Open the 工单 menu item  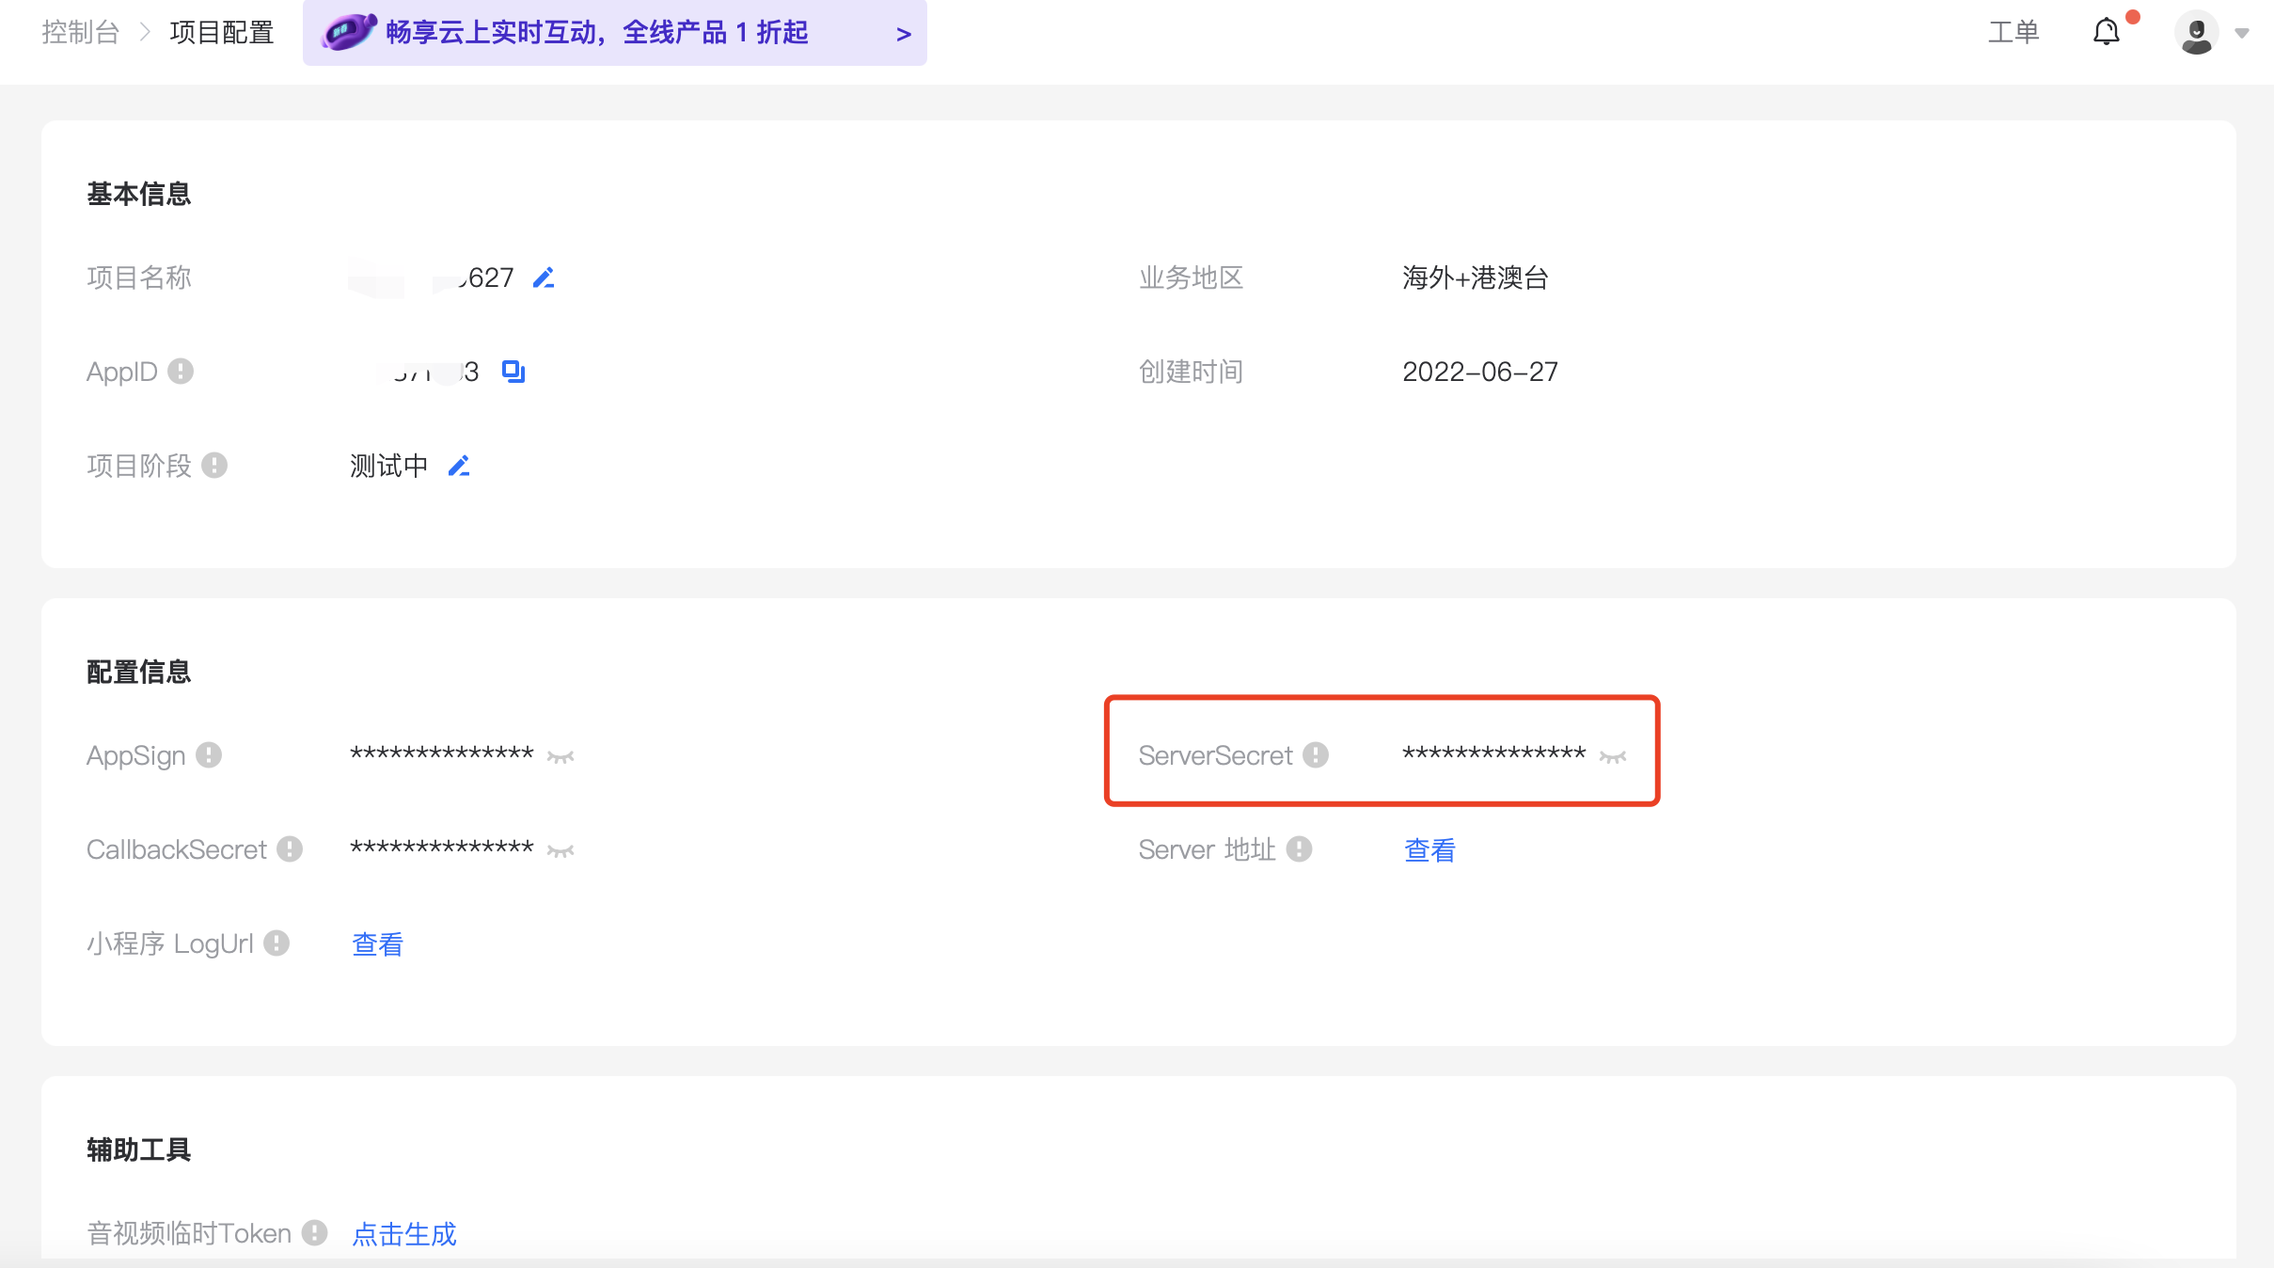tap(2013, 32)
